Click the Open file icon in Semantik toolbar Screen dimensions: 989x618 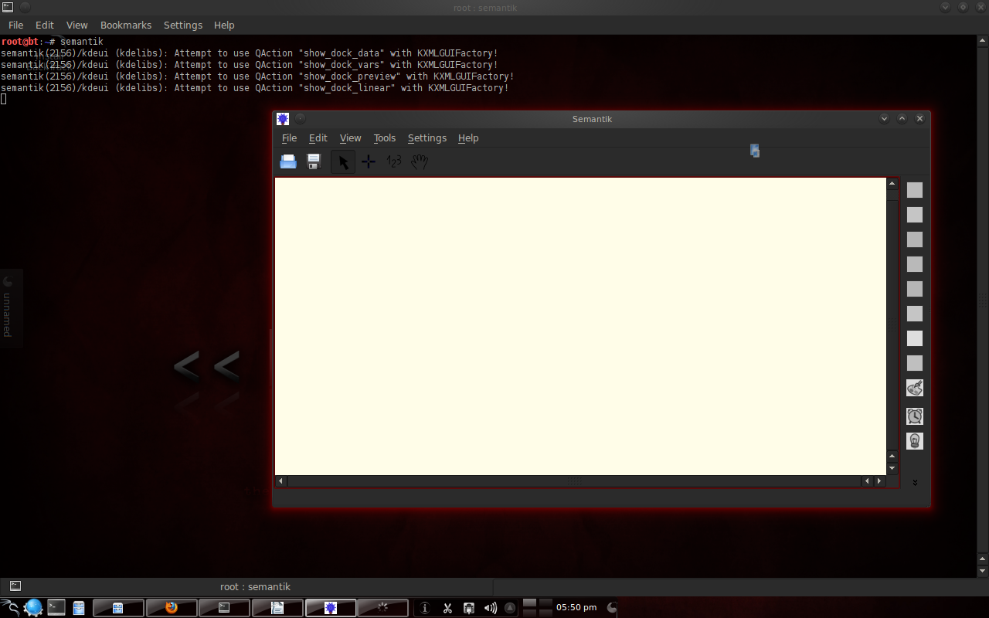coord(288,161)
